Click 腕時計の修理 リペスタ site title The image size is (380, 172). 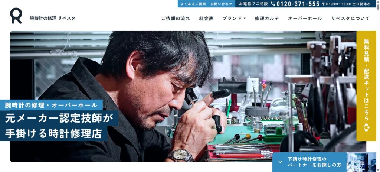[52, 18]
